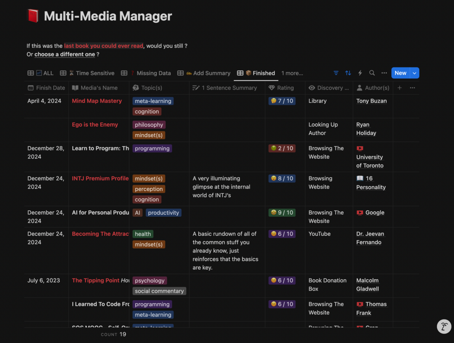Viewport: 454px width, 343px height.
Task: Open column header three-dot options
Action: [412, 88]
